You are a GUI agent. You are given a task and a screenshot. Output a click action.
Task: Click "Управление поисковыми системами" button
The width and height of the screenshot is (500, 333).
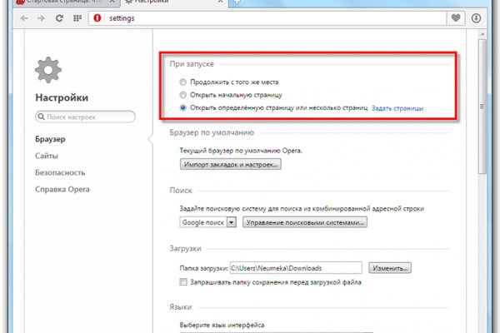click(306, 222)
